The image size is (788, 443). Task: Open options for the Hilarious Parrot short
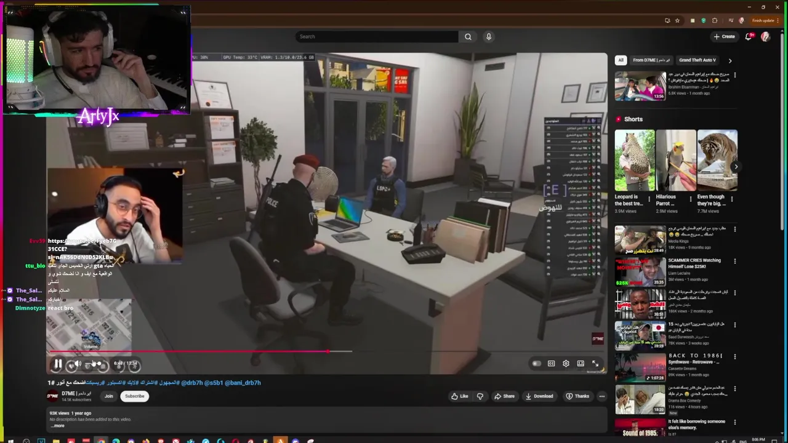pyautogui.click(x=690, y=199)
